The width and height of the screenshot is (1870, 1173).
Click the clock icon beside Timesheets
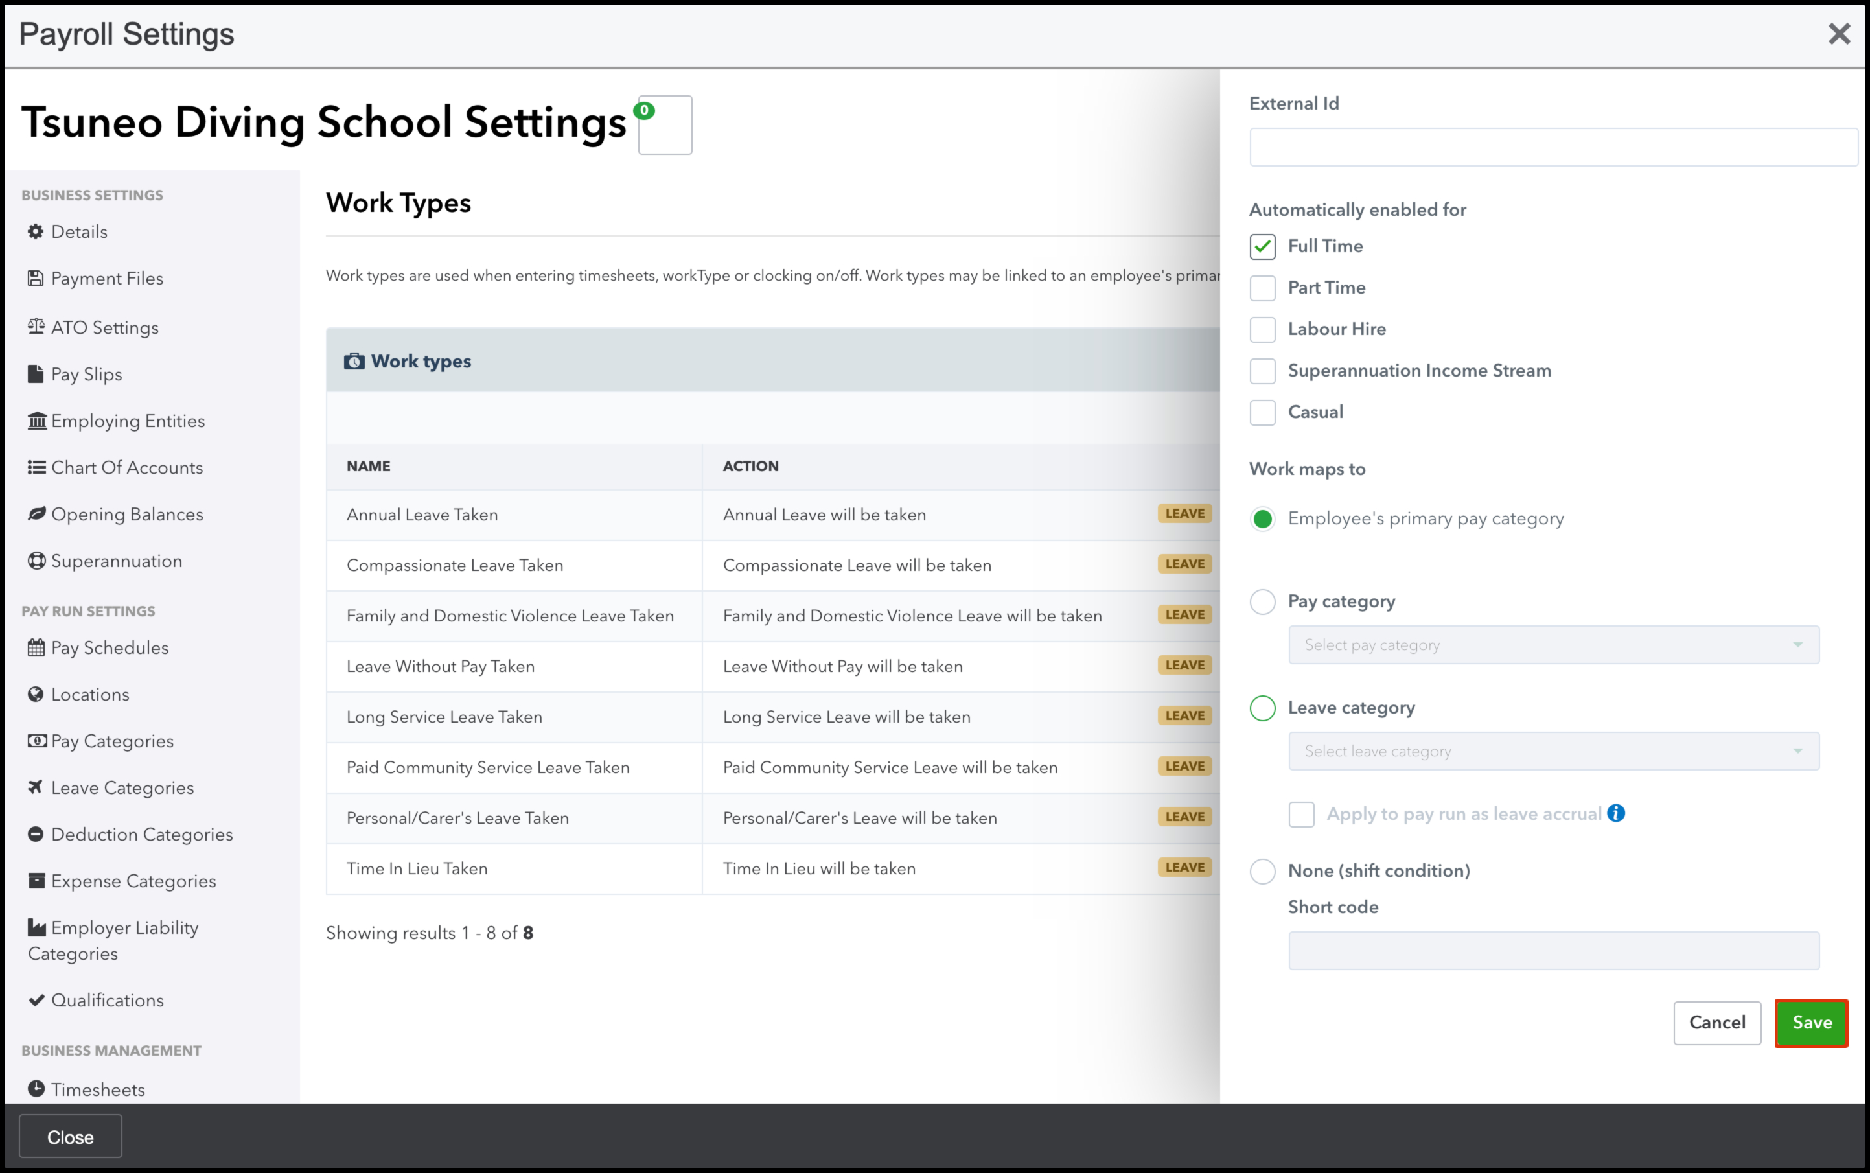[36, 1089]
